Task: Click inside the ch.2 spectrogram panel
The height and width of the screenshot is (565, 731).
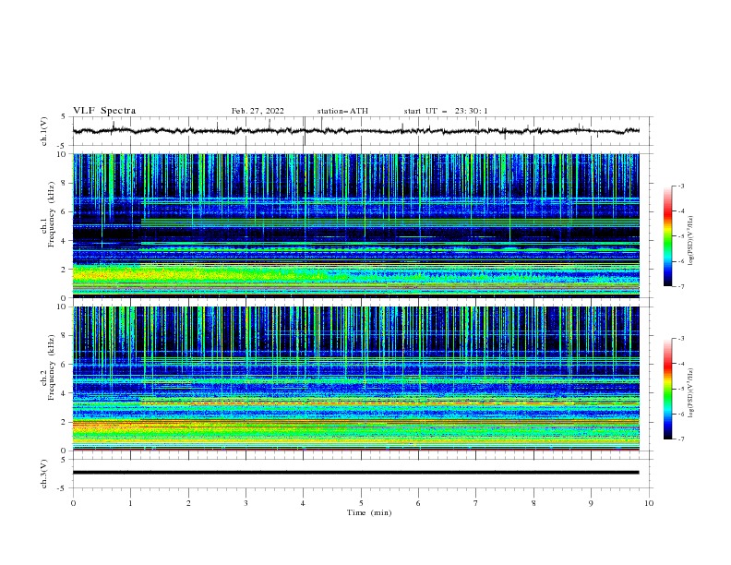Action: pos(355,379)
